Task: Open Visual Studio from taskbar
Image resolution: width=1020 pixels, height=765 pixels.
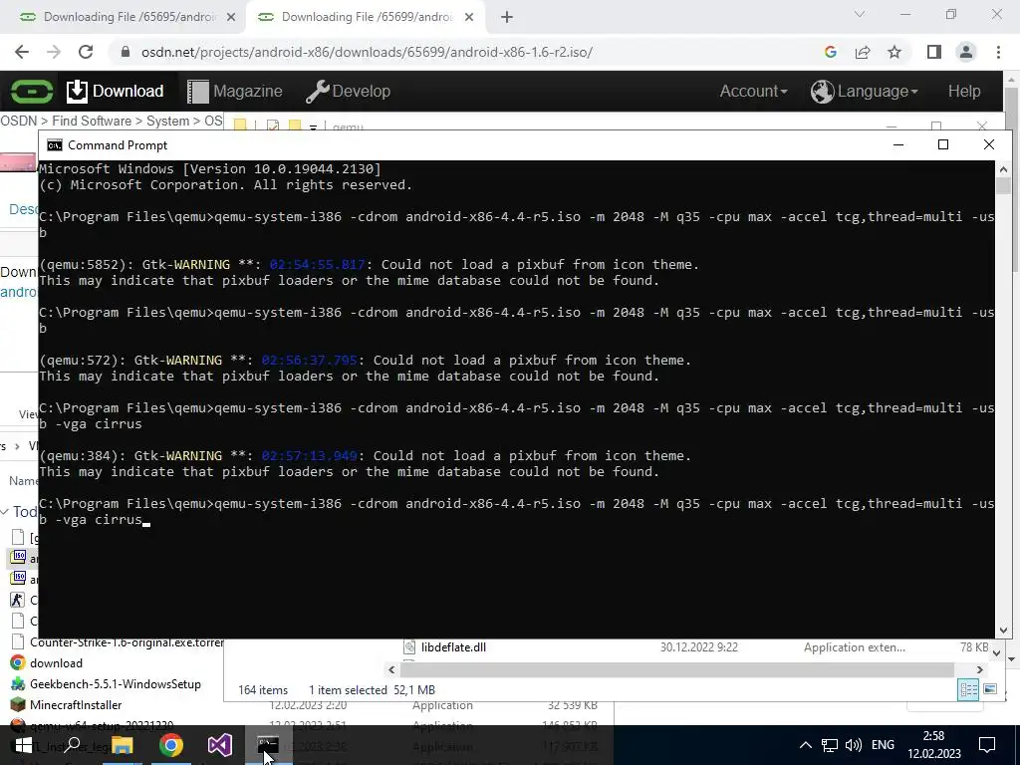Action: click(x=220, y=745)
